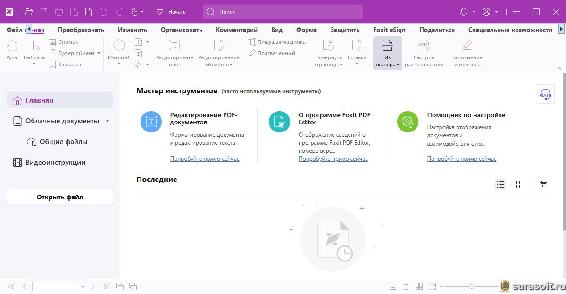Click the trash icon to clear recent files

(x=543, y=185)
